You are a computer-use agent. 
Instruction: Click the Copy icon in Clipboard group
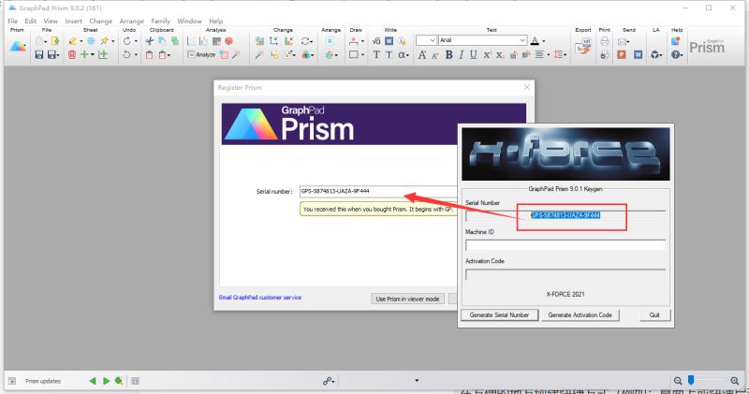(x=162, y=41)
